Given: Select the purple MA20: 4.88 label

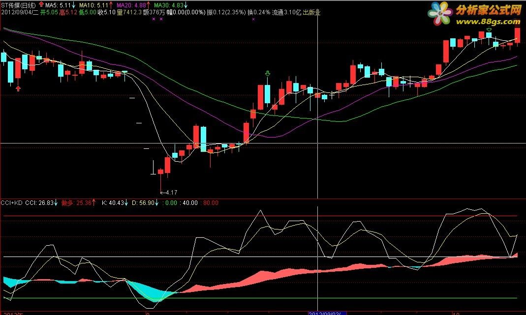Looking at the screenshot, I should coord(131,5).
